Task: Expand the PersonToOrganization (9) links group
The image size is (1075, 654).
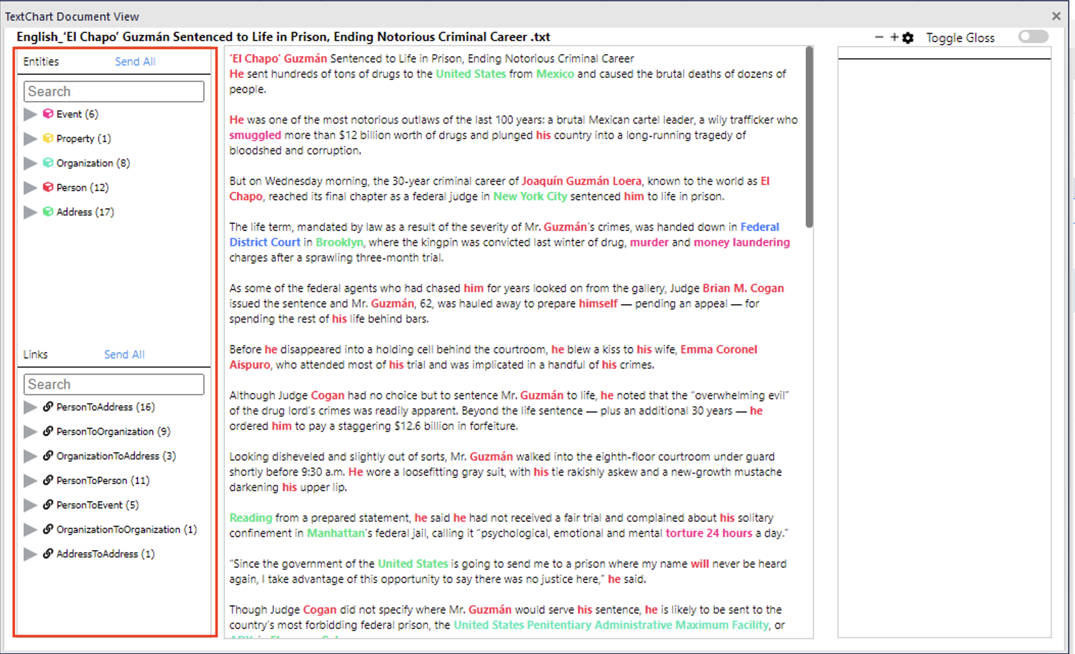Action: [29, 431]
